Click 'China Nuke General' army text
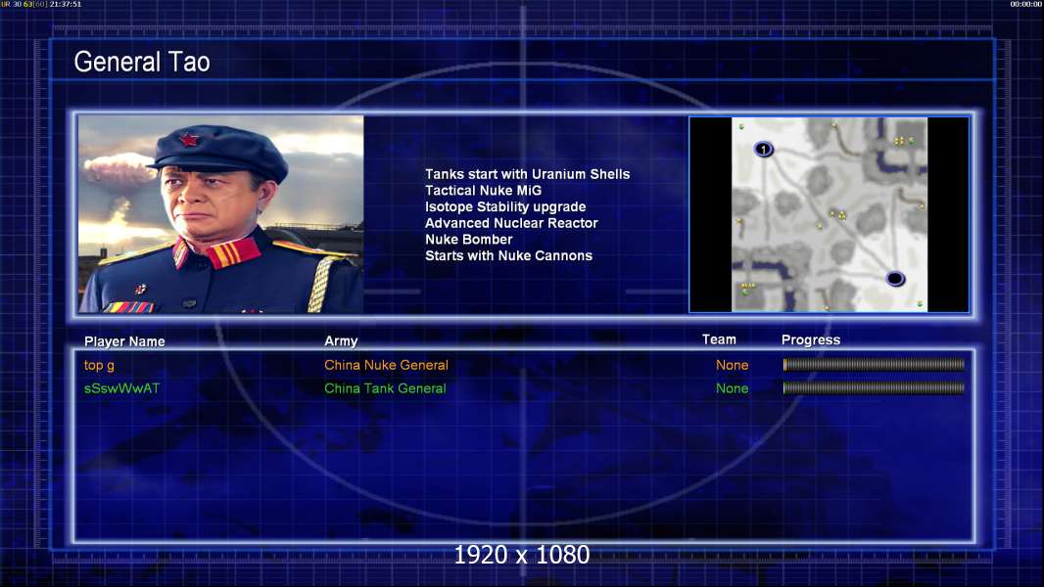Screen dimensions: 1044x587 click(386, 365)
